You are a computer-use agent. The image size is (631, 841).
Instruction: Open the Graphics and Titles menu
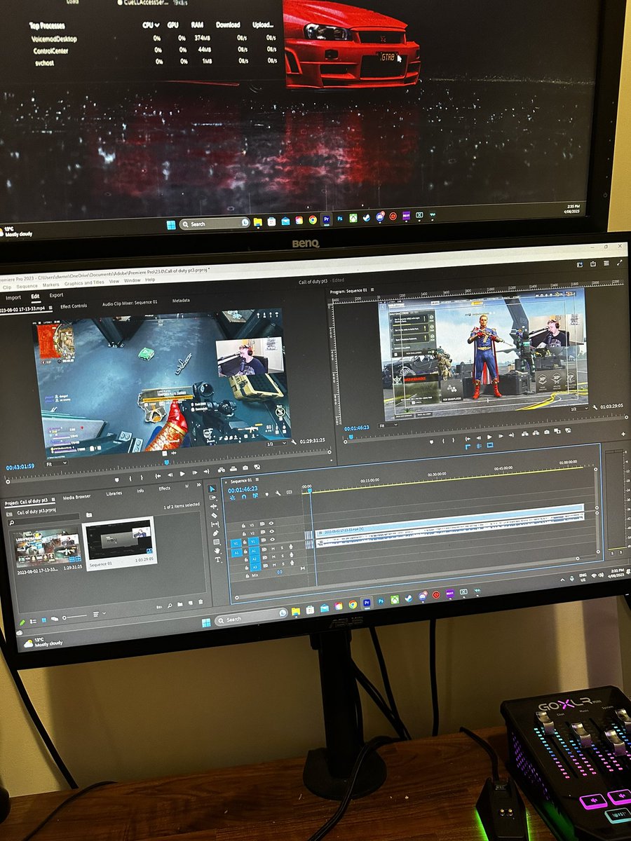point(84,283)
